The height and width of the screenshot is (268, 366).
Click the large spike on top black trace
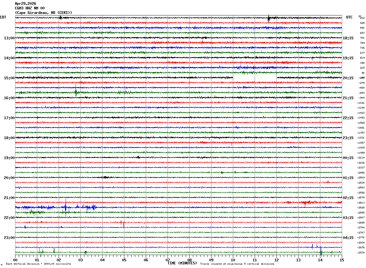(268, 18)
